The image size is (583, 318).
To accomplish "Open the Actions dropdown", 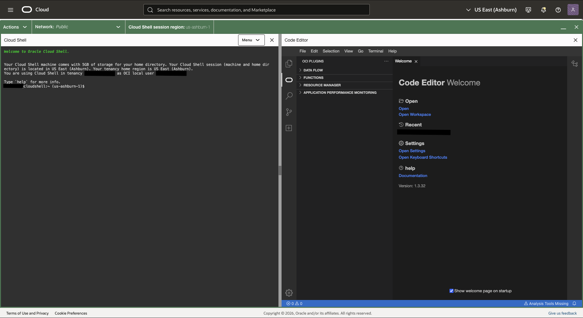I will (x=15, y=27).
